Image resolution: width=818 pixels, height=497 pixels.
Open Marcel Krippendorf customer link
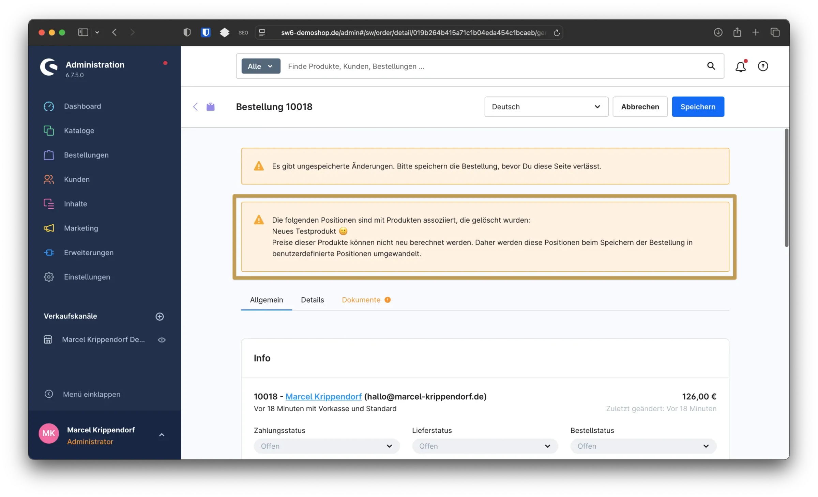(323, 396)
